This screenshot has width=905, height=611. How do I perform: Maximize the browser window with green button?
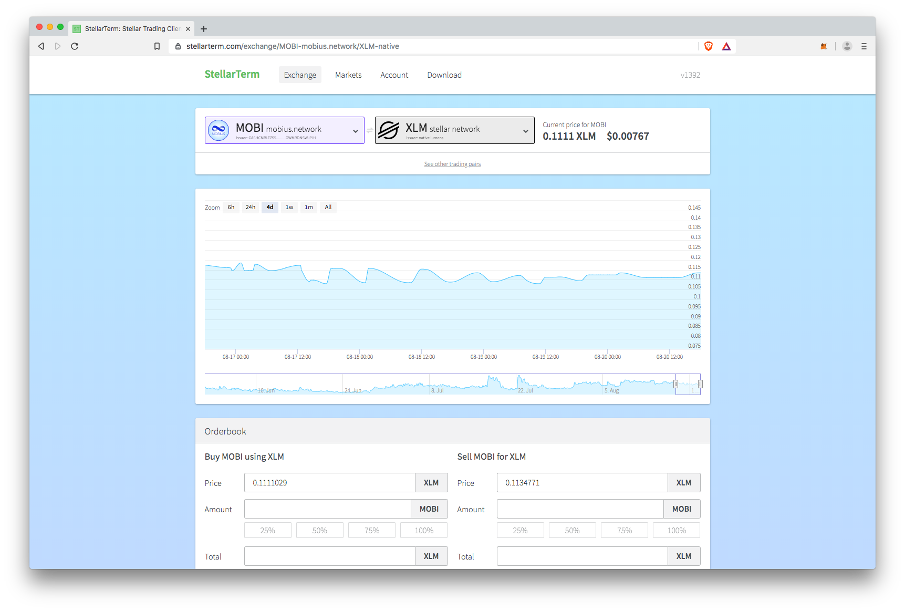pos(60,27)
